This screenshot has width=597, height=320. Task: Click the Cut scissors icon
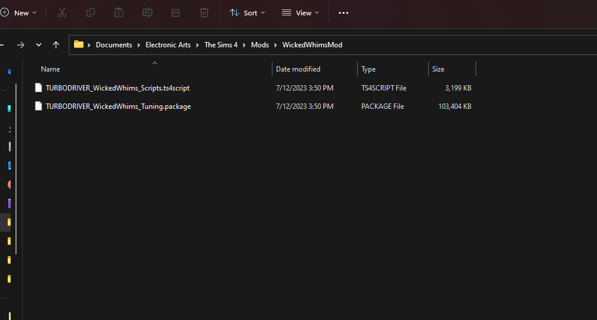pyautogui.click(x=62, y=12)
